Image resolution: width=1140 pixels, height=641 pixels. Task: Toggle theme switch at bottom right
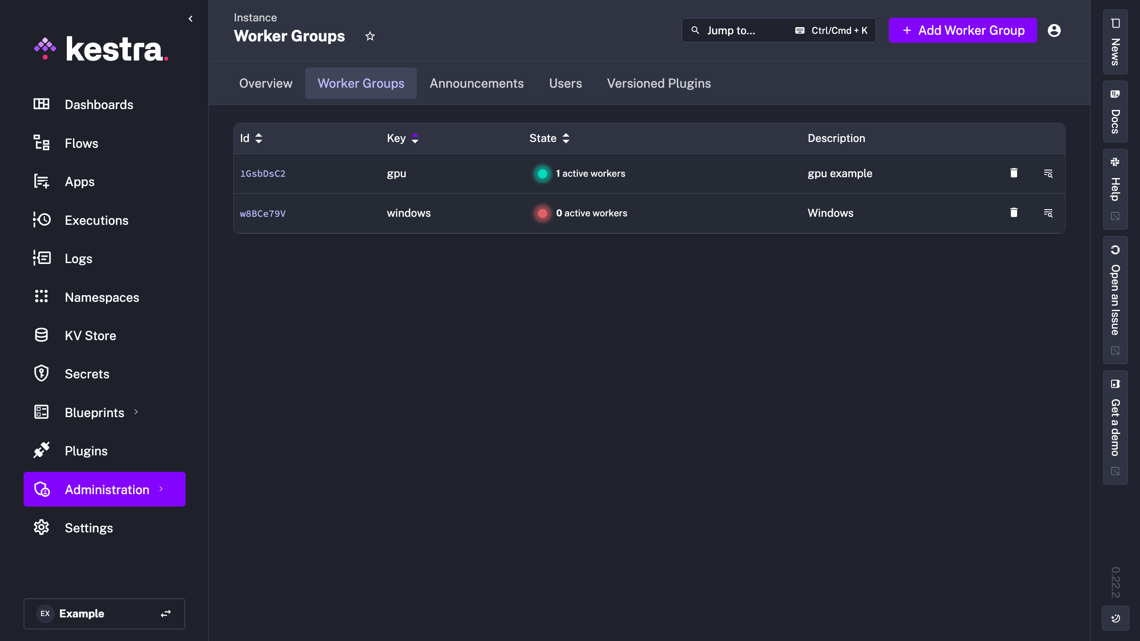pyautogui.click(x=1115, y=618)
